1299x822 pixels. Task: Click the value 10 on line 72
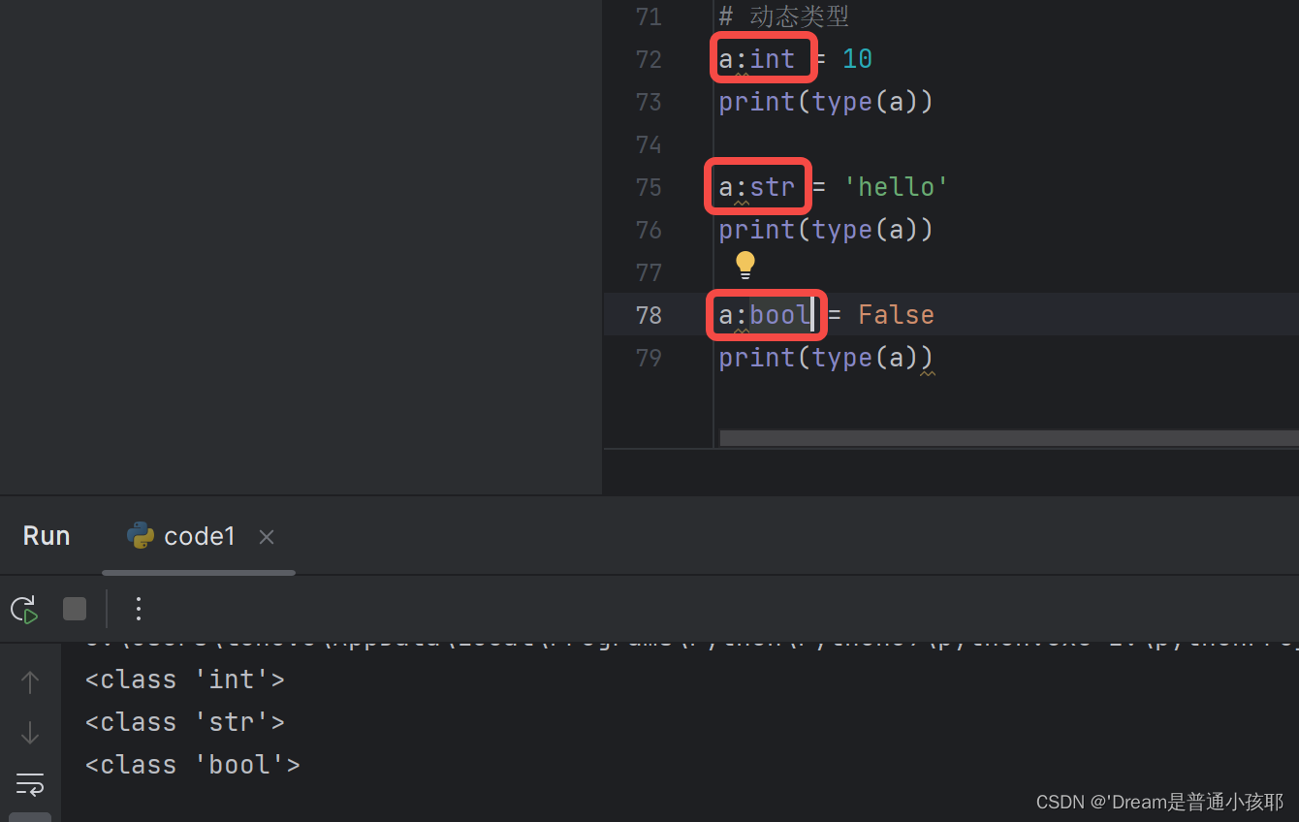point(858,59)
